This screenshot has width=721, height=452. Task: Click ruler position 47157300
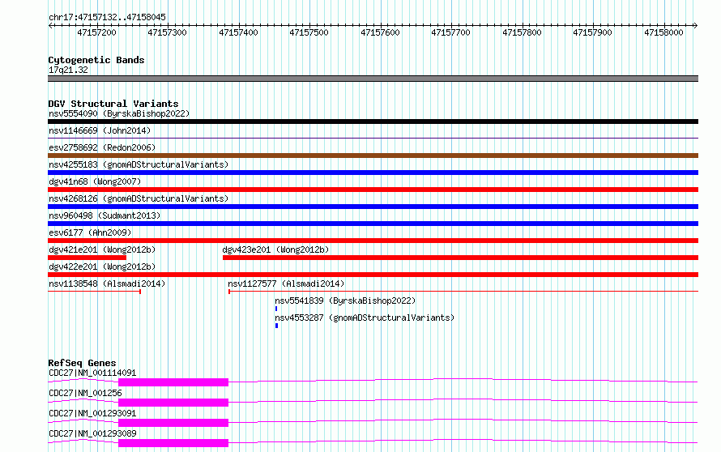(168, 32)
